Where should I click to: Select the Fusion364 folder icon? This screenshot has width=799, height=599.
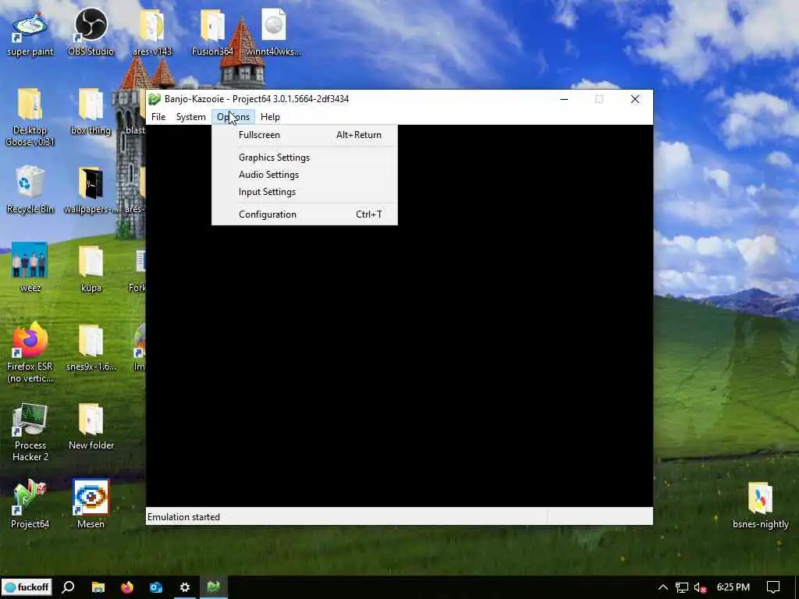coord(212,33)
